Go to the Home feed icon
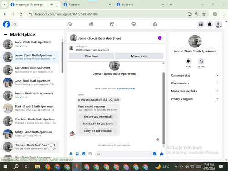This screenshot has height=171, width=228. [70, 24]
